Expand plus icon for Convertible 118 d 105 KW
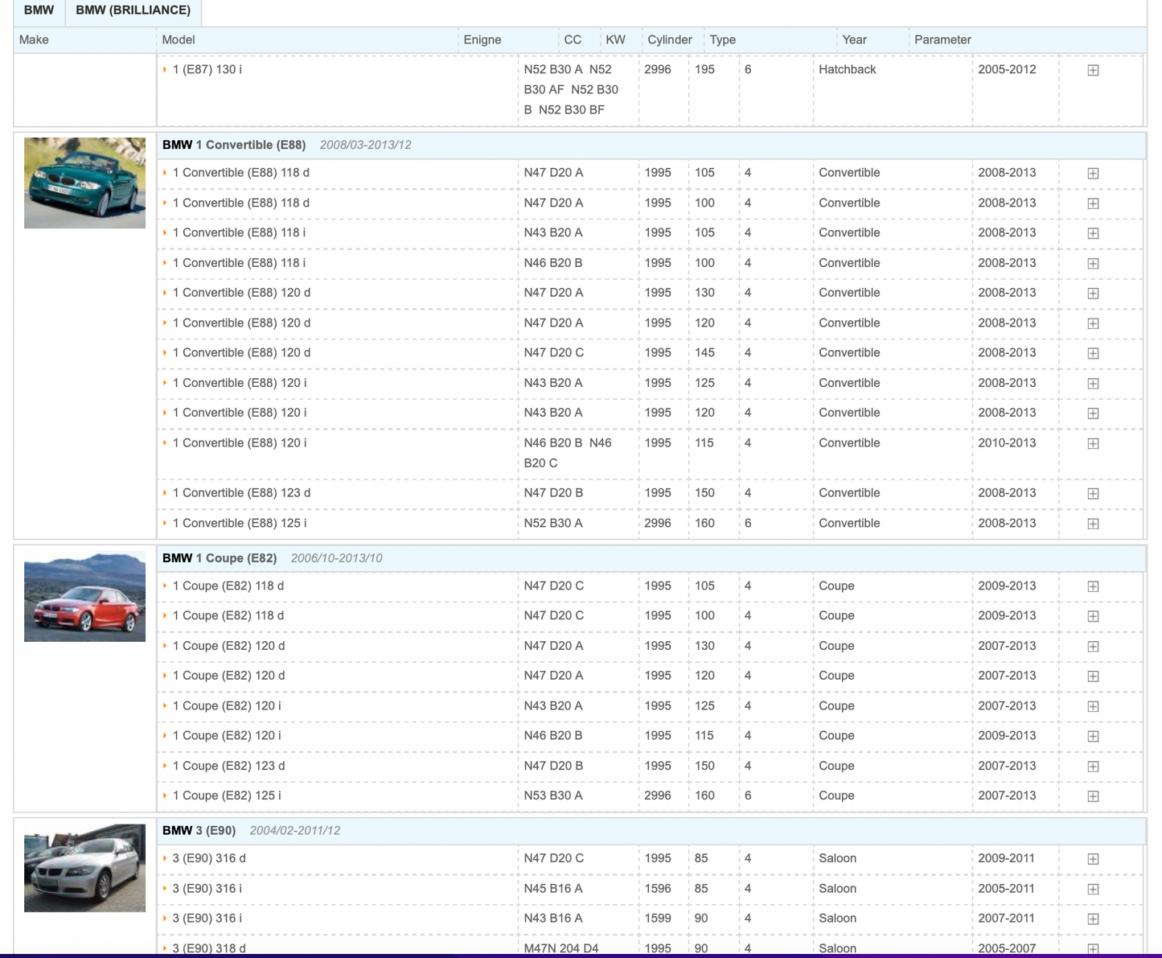This screenshot has width=1162, height=958. 1093,173
